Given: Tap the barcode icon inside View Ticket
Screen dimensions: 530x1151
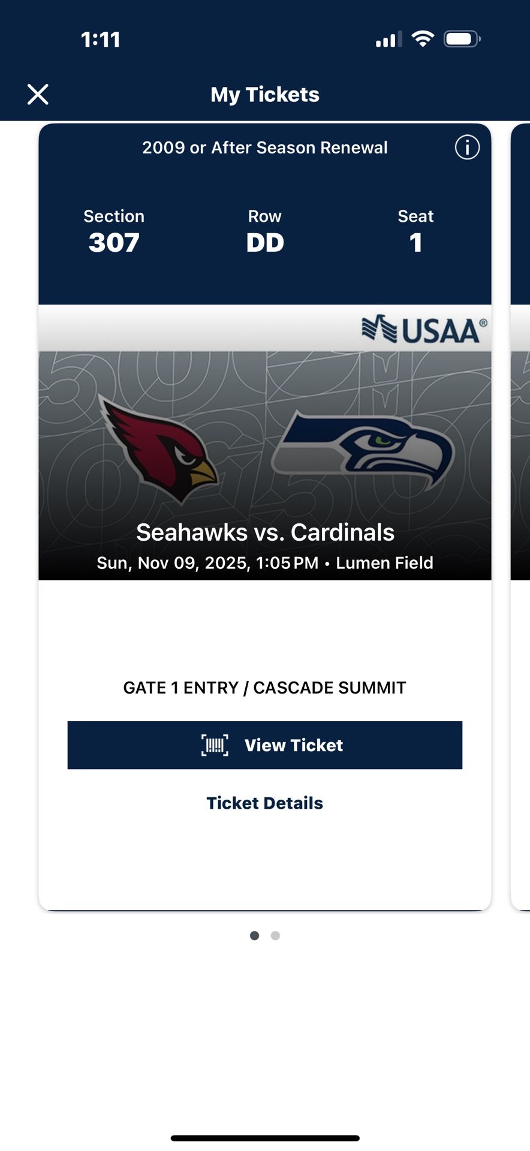Looking at the screenshot, I should tap(215, 745).
